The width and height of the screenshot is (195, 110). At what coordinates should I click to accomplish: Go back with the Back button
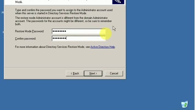point(75,73)
